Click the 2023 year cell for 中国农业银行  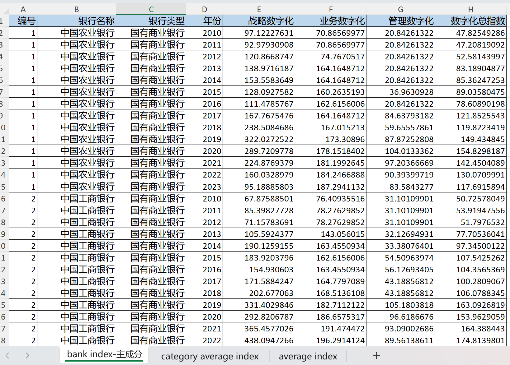coord(204,187)
